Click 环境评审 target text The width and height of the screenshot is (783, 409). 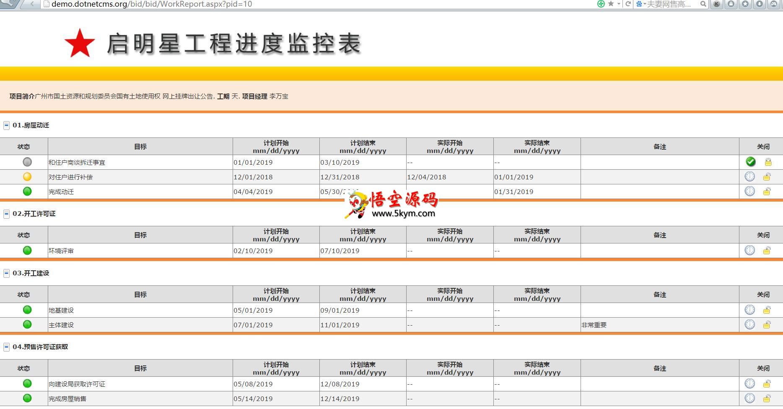(x=61, y=251)
